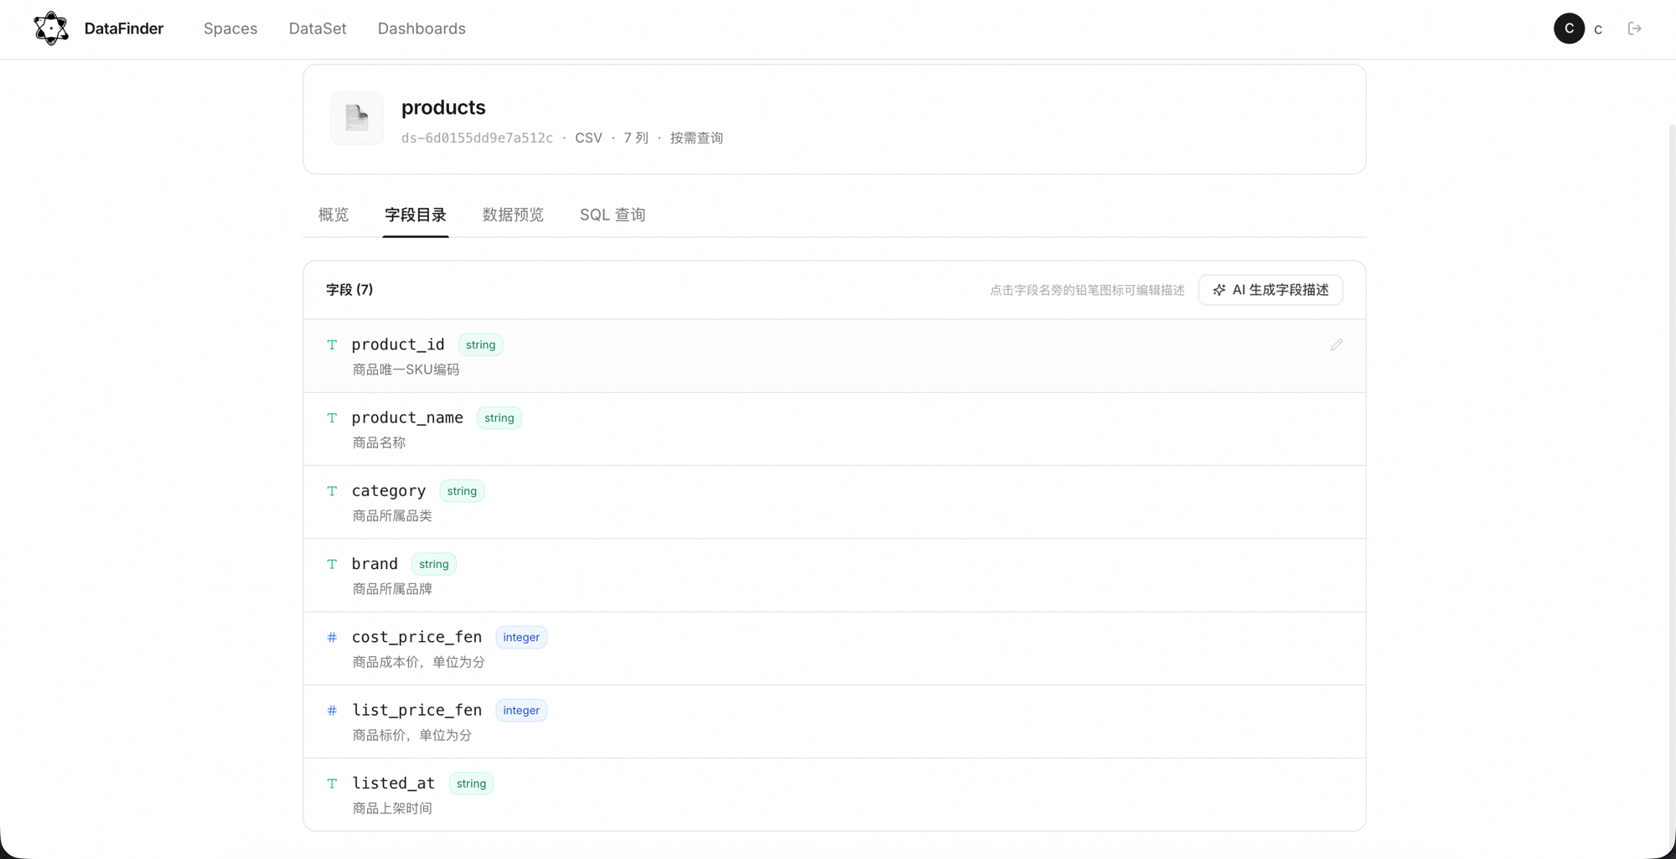
Task: Select the cost_price_fen field name
Action: pyautogui.click(x=416, y=637)
